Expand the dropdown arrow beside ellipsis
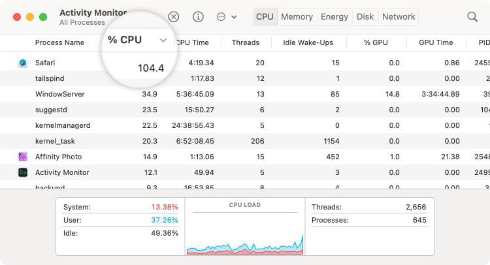This screenshot has width=490, height=265. (234, 17)
